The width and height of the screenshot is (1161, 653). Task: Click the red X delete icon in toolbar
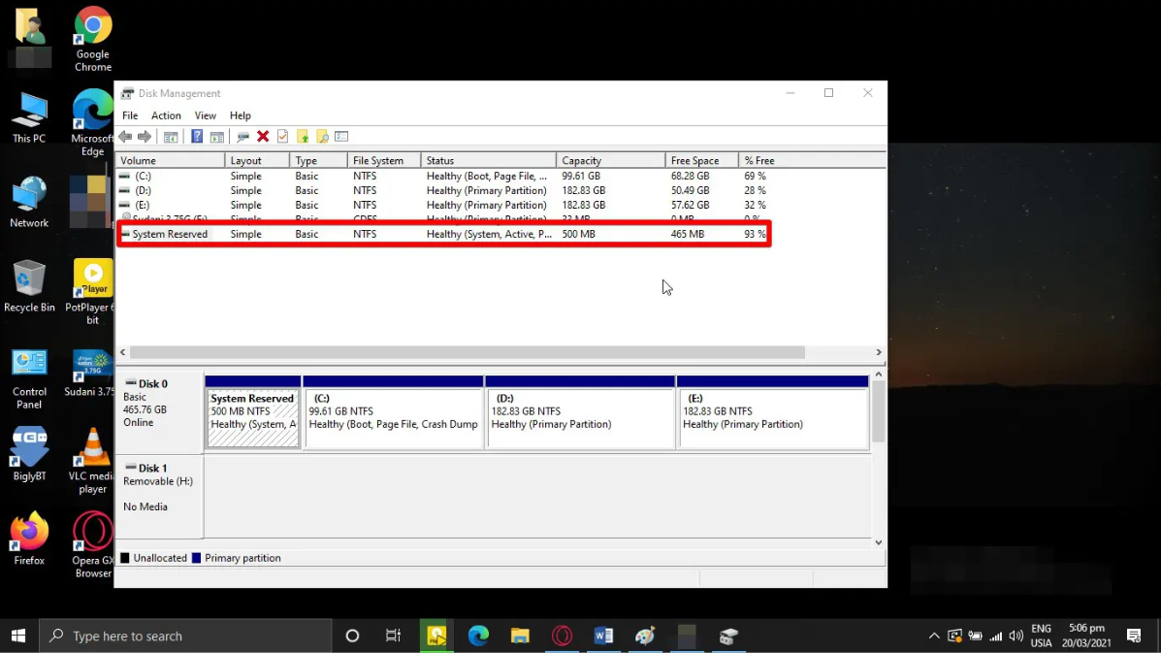263,137
